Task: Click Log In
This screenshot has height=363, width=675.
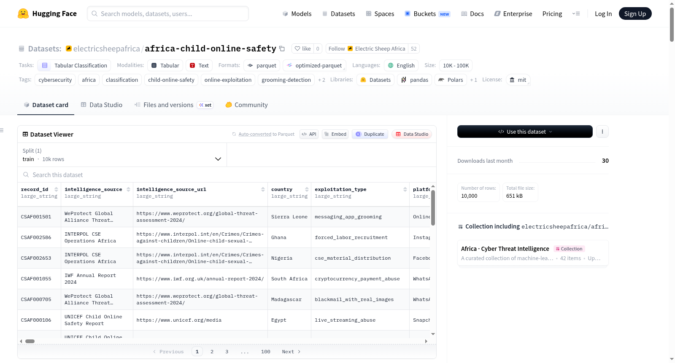Action: pos(603,13)
